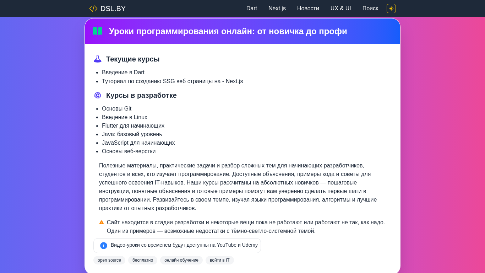
Task: Click the flask icon beside Текущие курсы
Action: 98,59
